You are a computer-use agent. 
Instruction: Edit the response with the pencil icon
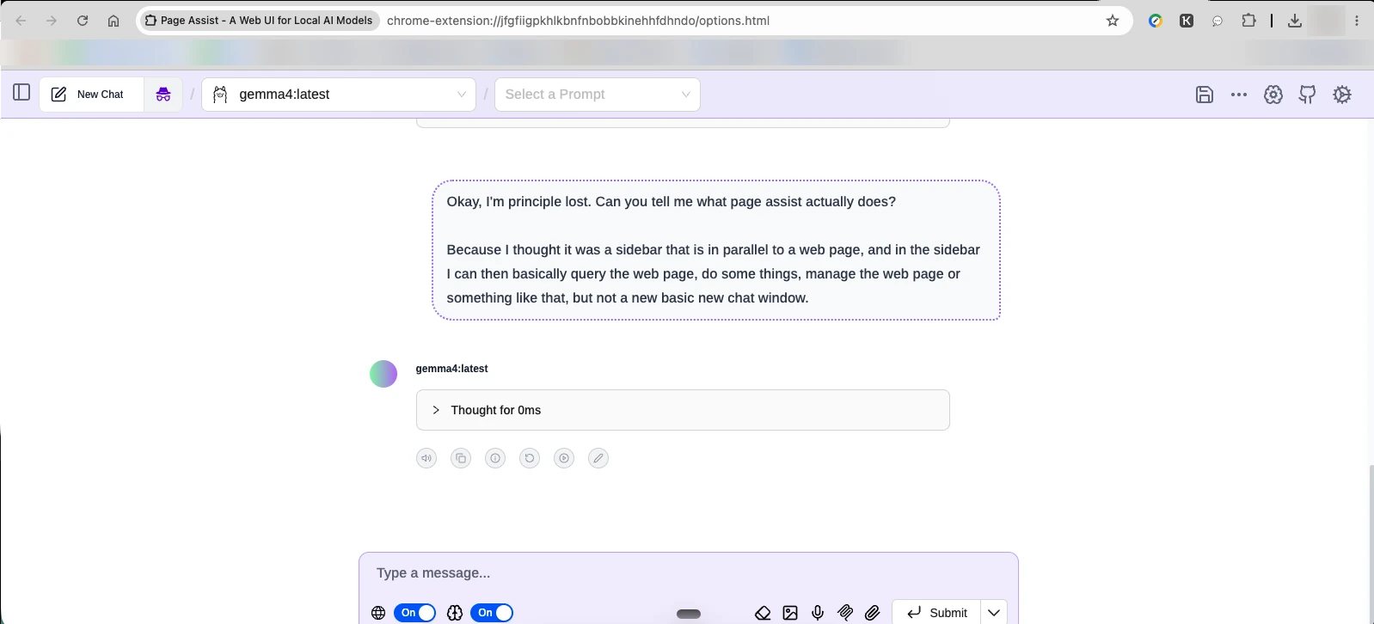(598, 458)
